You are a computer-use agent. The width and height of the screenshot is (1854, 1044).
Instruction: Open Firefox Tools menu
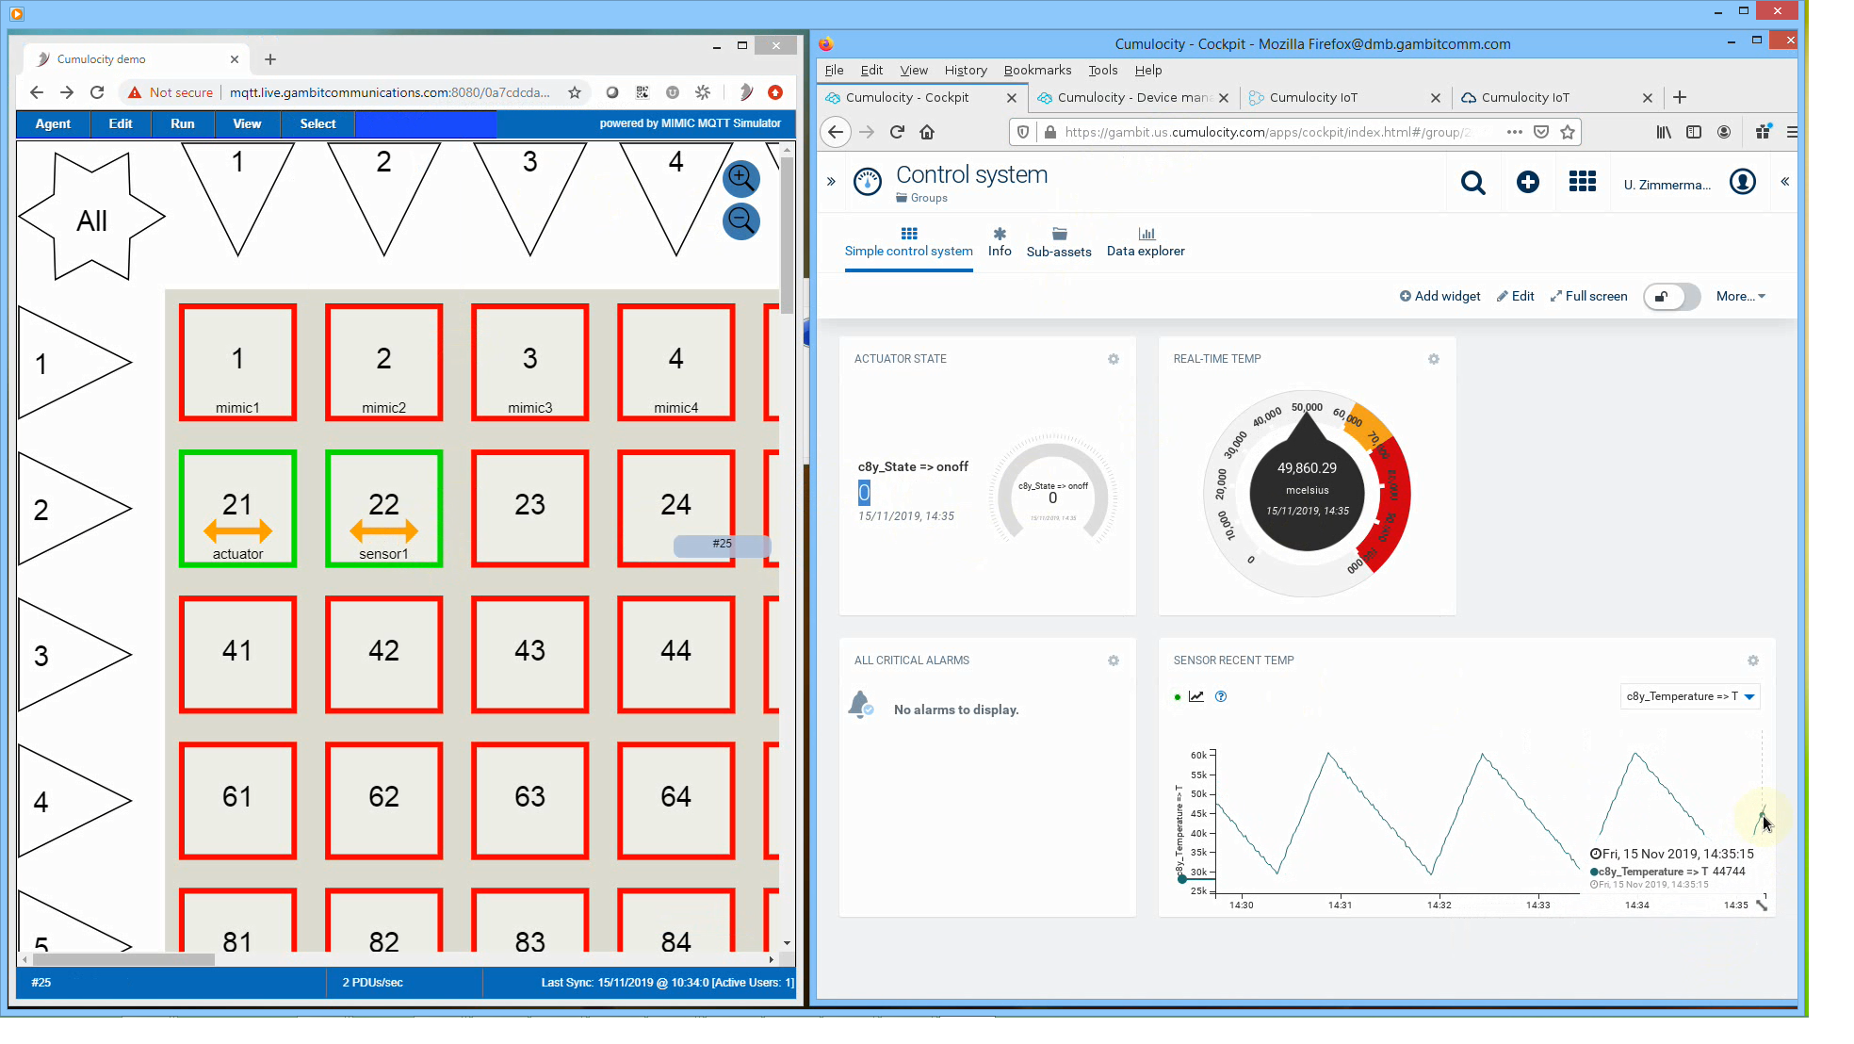(1102, 70)
